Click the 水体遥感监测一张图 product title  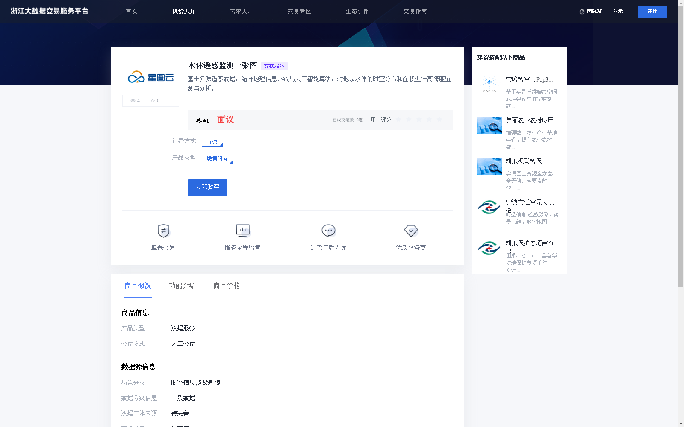(x=222, y=66)
